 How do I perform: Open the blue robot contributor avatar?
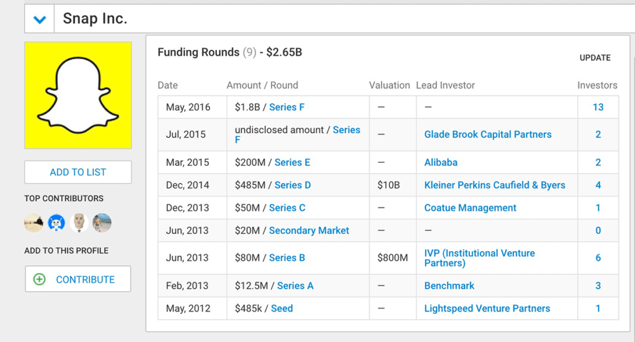(56, 223)
